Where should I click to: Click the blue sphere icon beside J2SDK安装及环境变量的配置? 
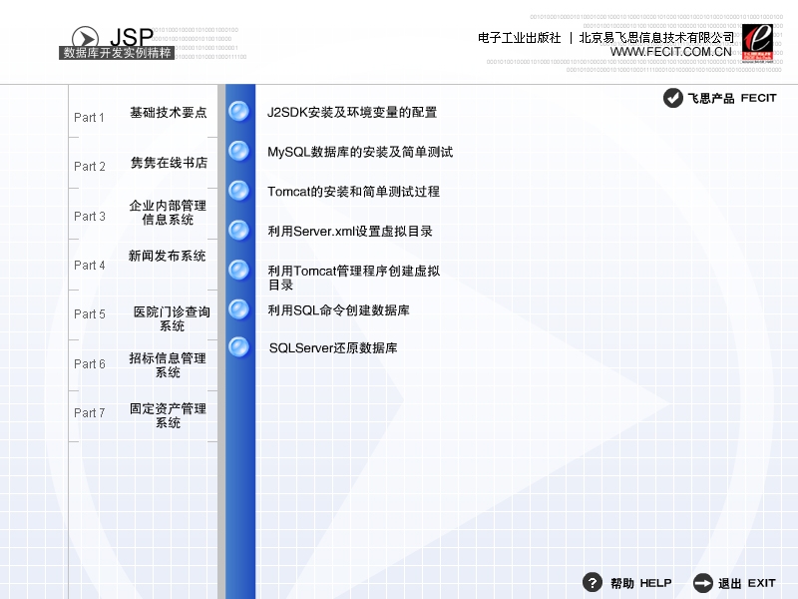coord(239,111)
